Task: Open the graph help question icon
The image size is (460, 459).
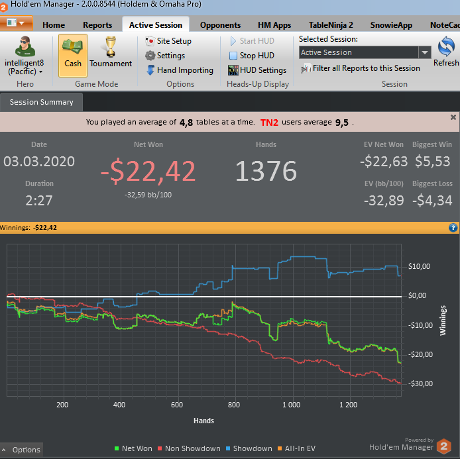Action: (x=453, y=227)
